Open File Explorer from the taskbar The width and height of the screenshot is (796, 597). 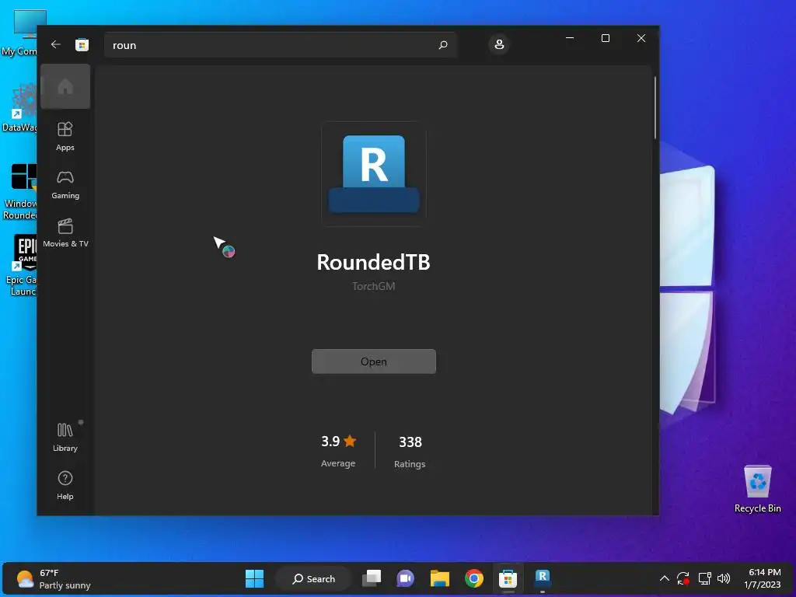click(x=440, y=578)
